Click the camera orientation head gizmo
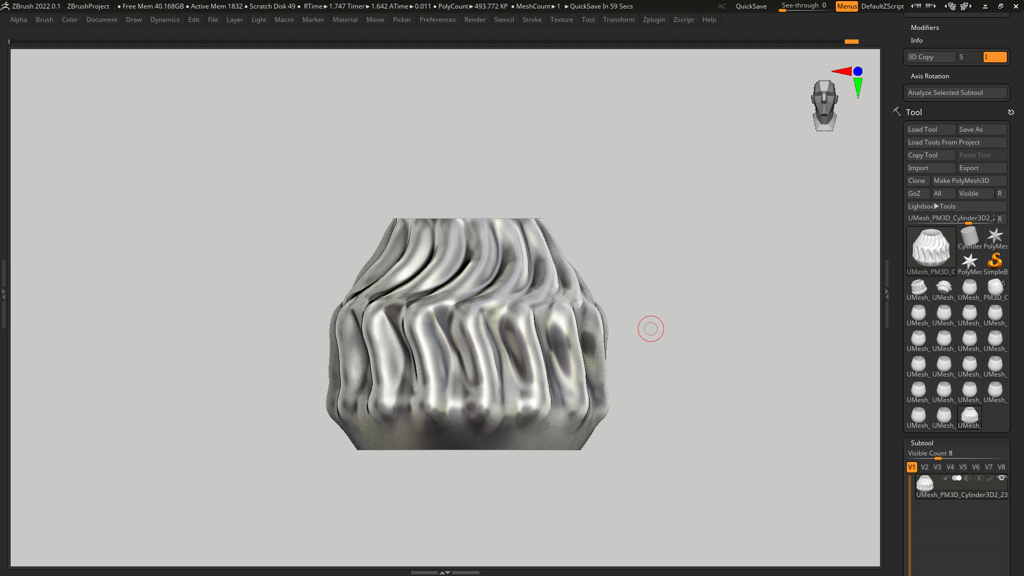 (x=825, y=106)
